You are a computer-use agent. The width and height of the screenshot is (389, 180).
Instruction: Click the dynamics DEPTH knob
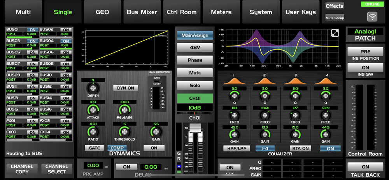pyautogui.click(x=93, y=88)
